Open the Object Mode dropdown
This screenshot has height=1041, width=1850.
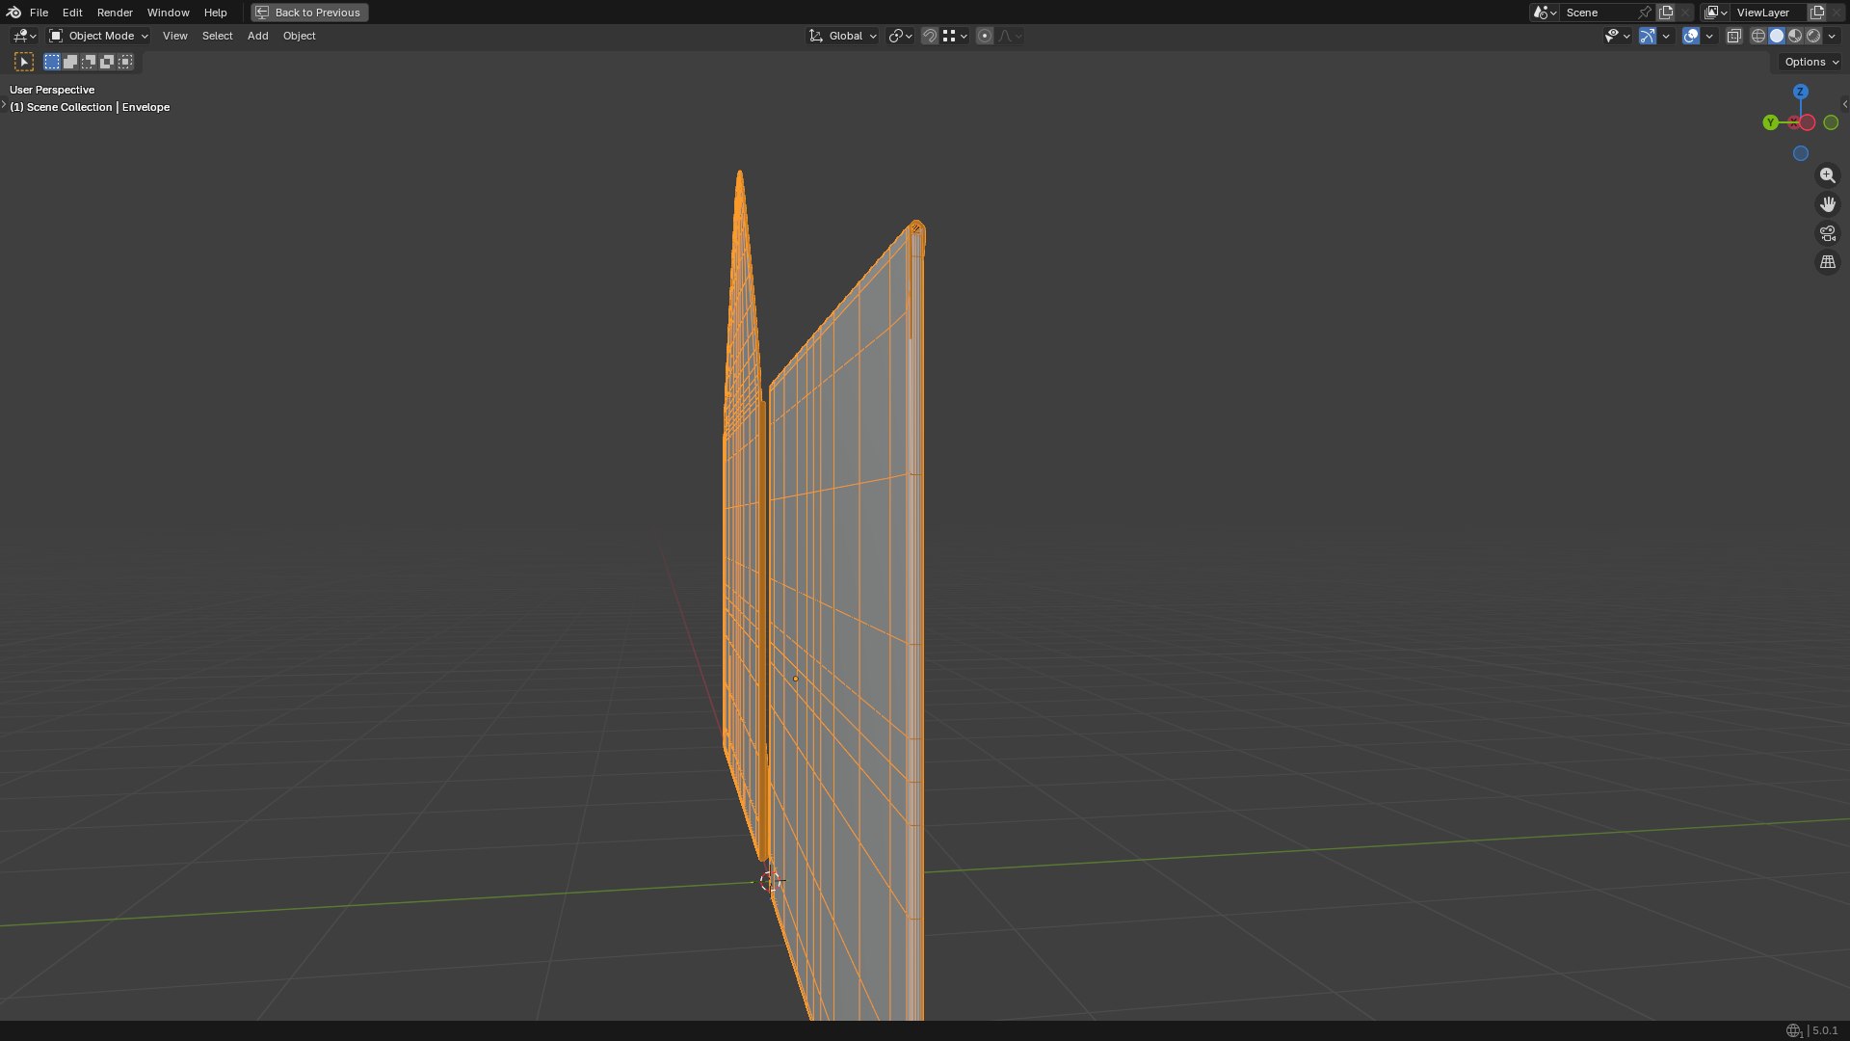(98, 36)
